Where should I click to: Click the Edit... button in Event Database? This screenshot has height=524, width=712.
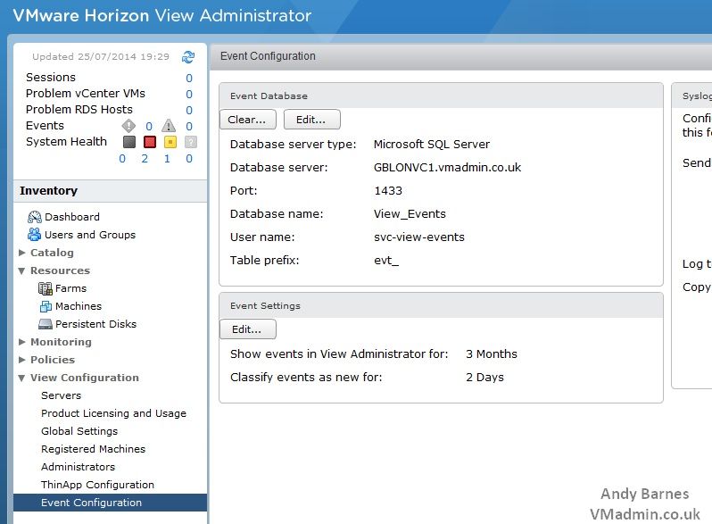pyautogui.click(x=311, y=120)
